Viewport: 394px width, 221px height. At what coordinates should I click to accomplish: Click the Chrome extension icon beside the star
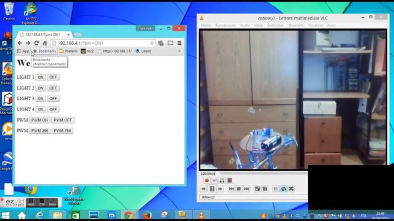click(x=161, y=43)
